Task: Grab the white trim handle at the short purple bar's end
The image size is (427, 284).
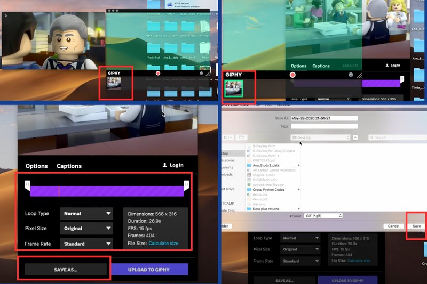Action: coord(402,80)
